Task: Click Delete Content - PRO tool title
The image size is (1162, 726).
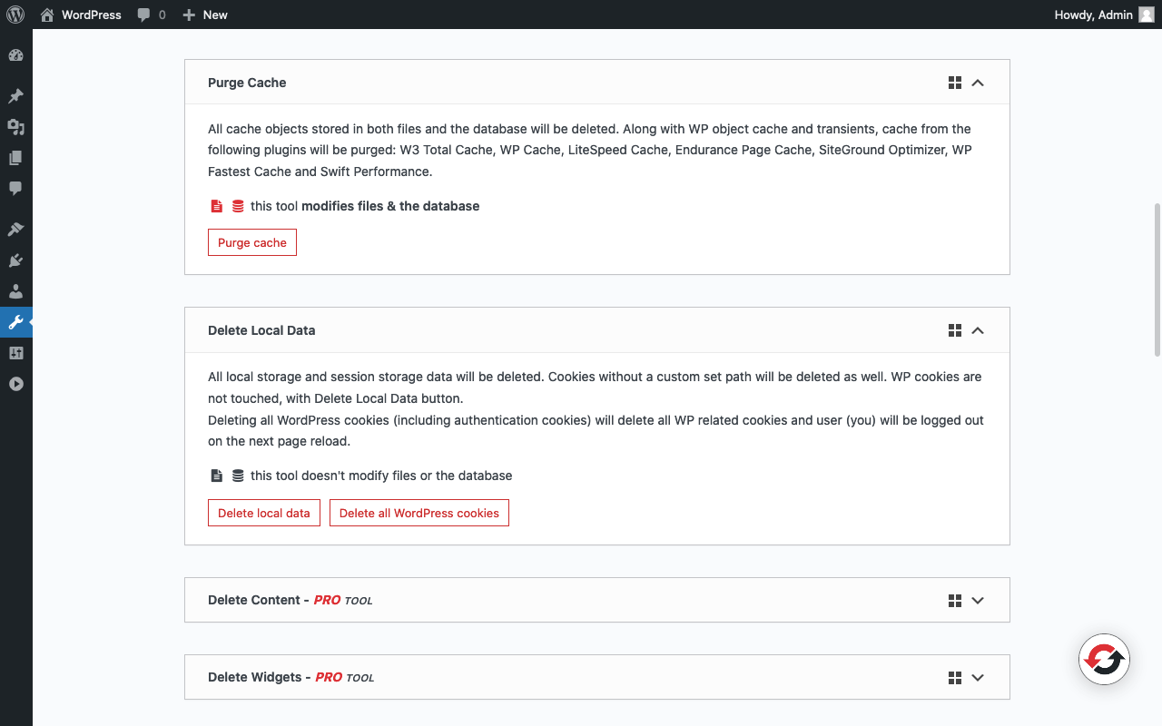Action: tap(290, 600)
